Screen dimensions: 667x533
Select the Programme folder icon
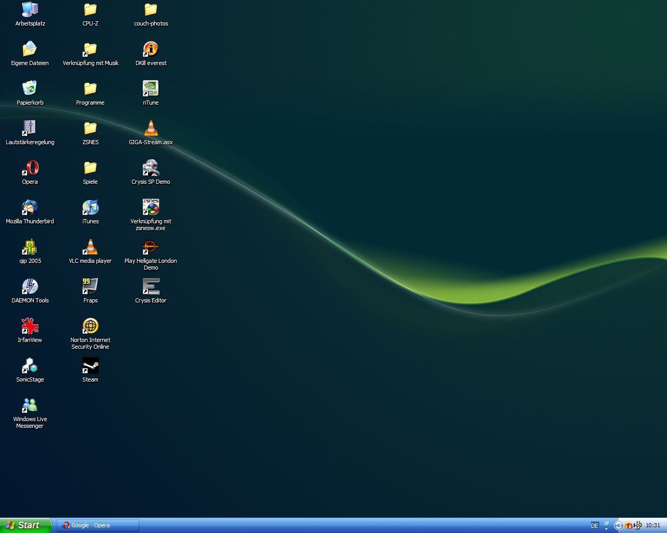point(90,88)
